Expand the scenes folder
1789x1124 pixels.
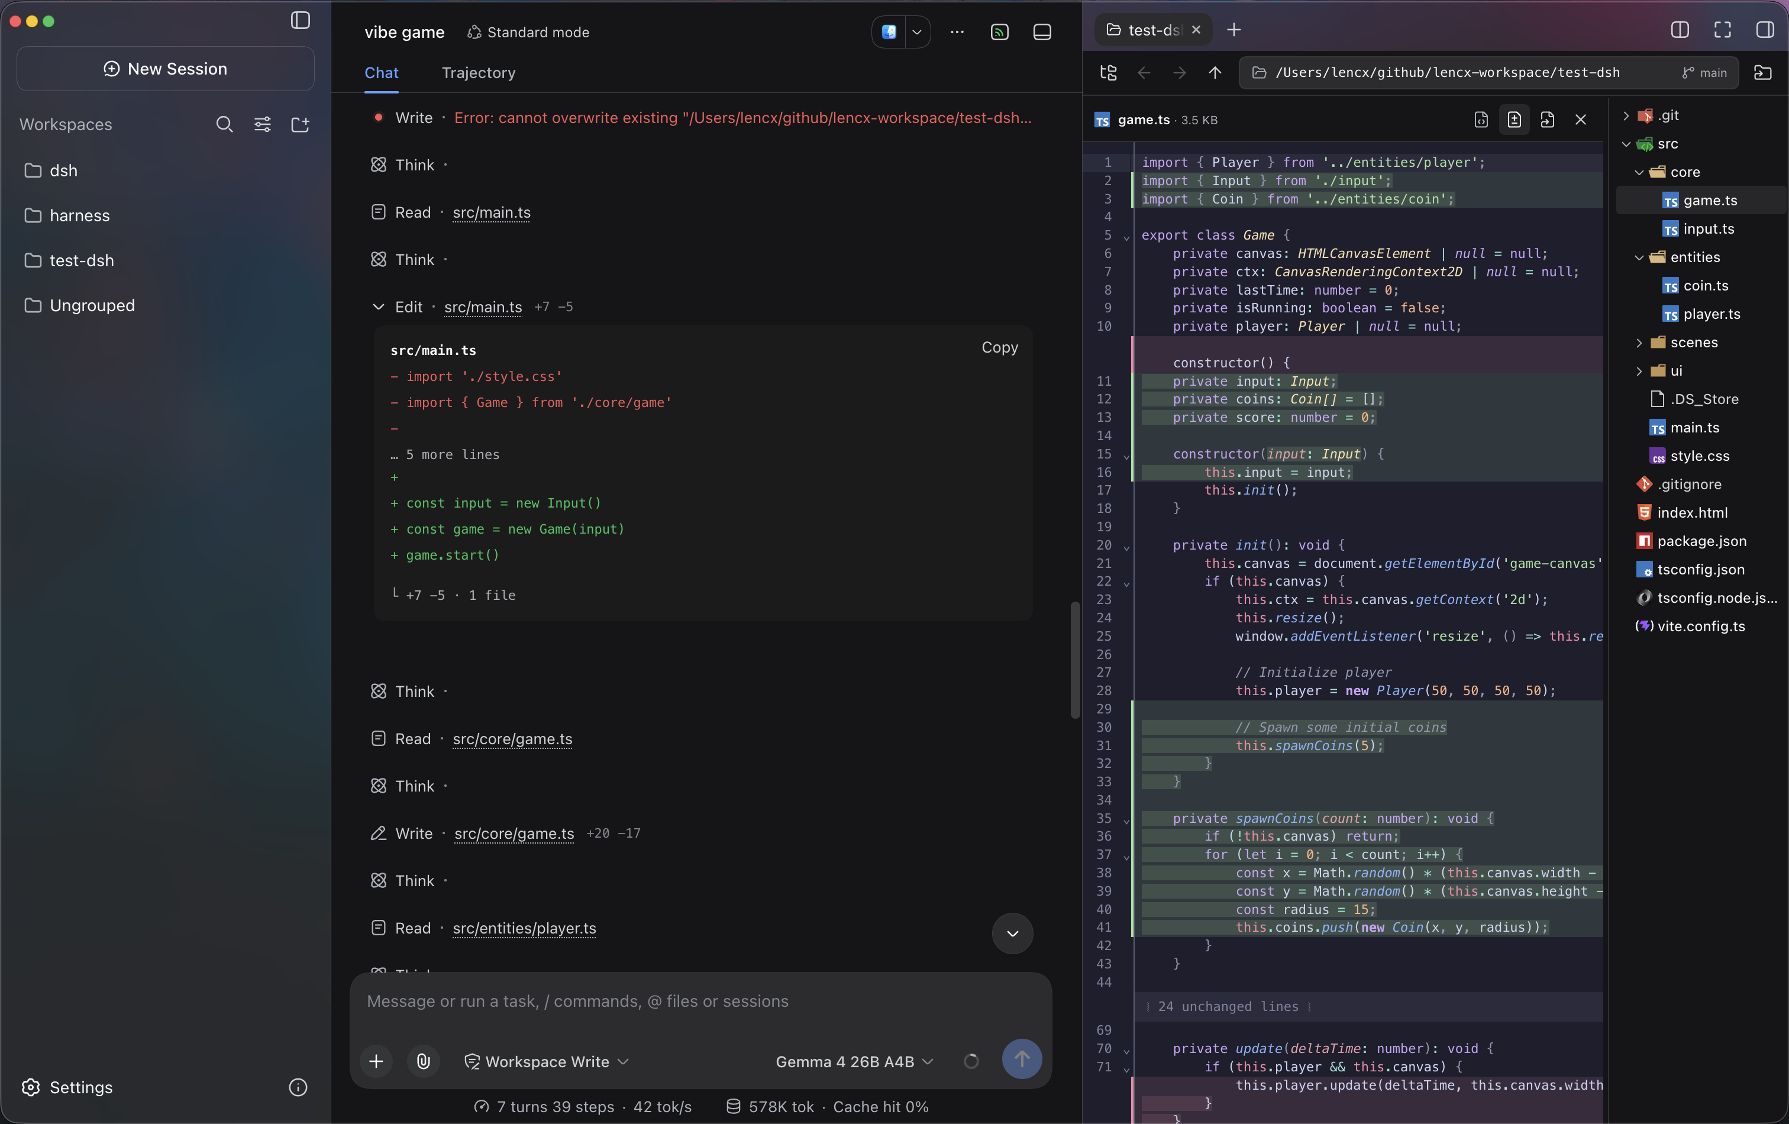[1640, 343]
